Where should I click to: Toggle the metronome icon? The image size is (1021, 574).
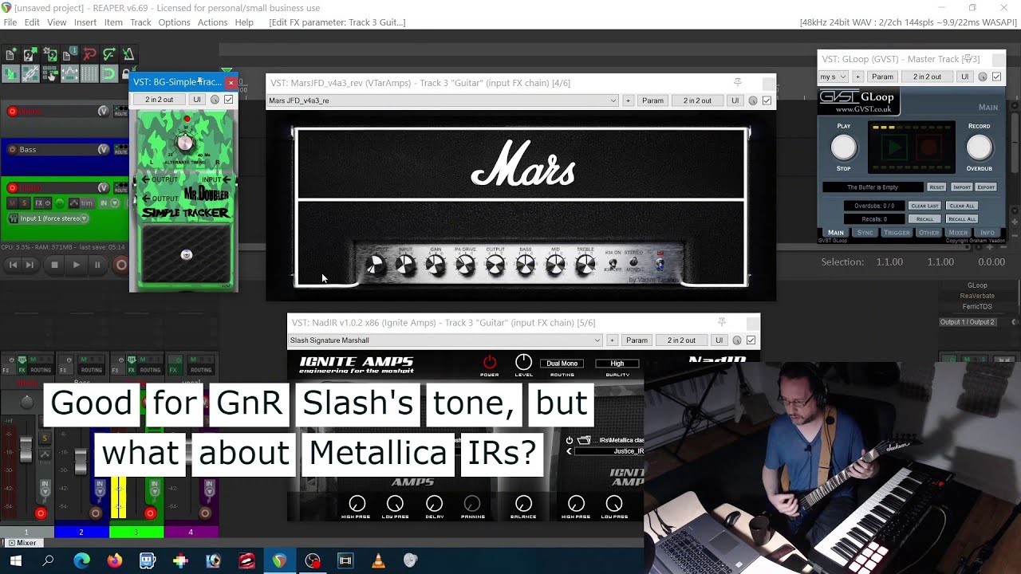click(x=128, y=55)
